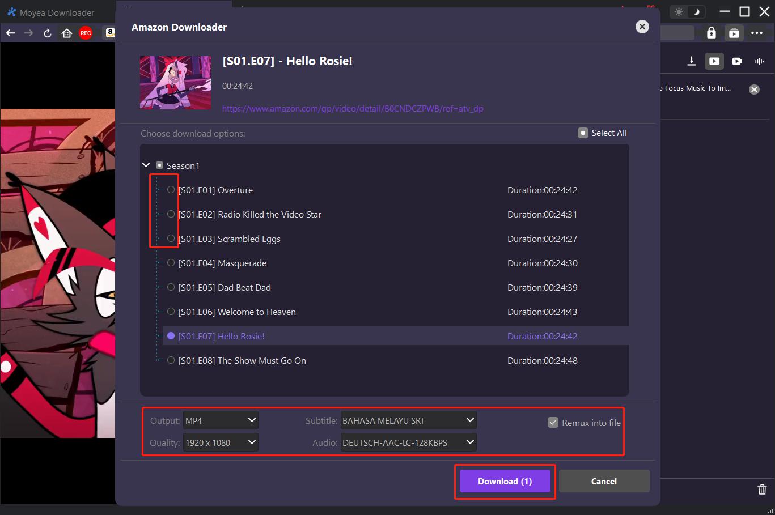Click the lock icon in toolbar
The image size is (775, 515).
[x=711, y=33]
